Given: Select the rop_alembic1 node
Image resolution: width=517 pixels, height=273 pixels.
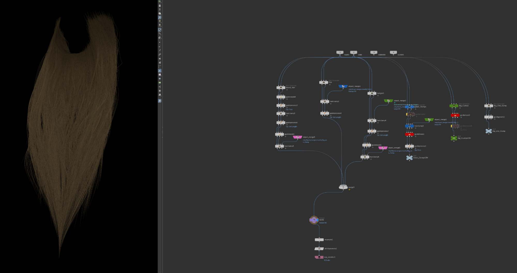Looking at the screenshot, I should (319, 257).
